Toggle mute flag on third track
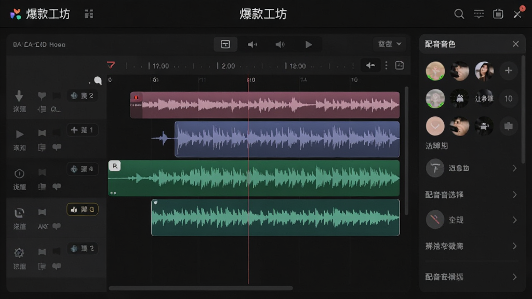 pos(42,172)
